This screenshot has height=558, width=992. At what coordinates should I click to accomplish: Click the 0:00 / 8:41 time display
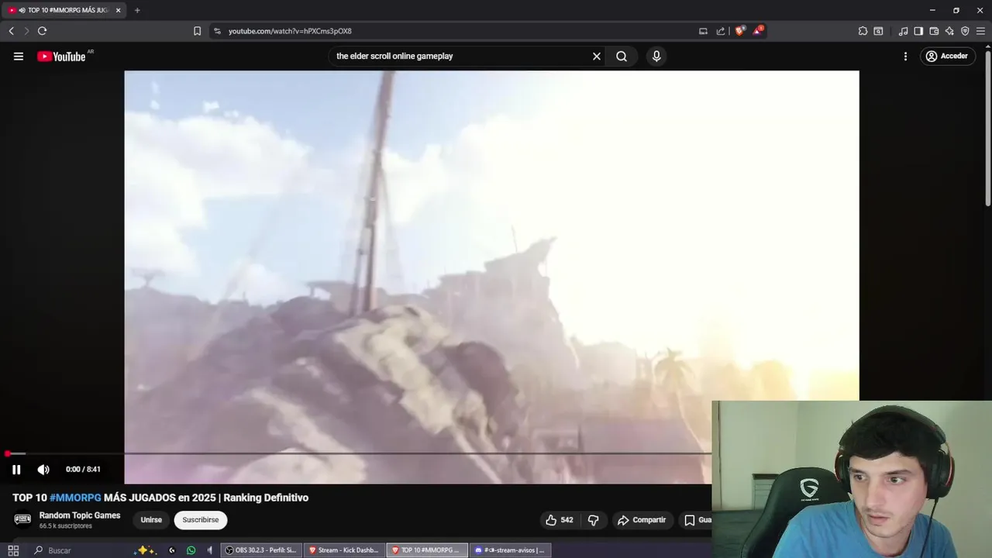click(83, 469)
